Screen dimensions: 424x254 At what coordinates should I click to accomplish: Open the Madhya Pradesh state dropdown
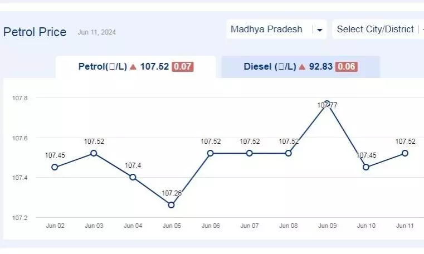pyautogui.click(x=276, y=29)
